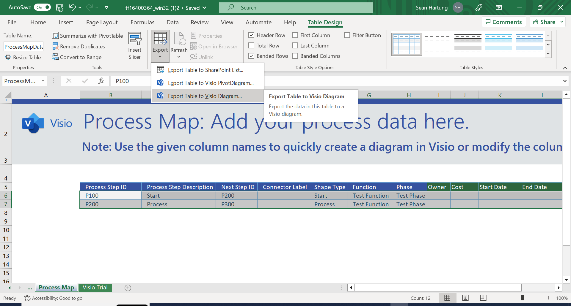Choose Export Table to Visio Diagram
This screenshot has height=306, width=571.
pos(208,96)
